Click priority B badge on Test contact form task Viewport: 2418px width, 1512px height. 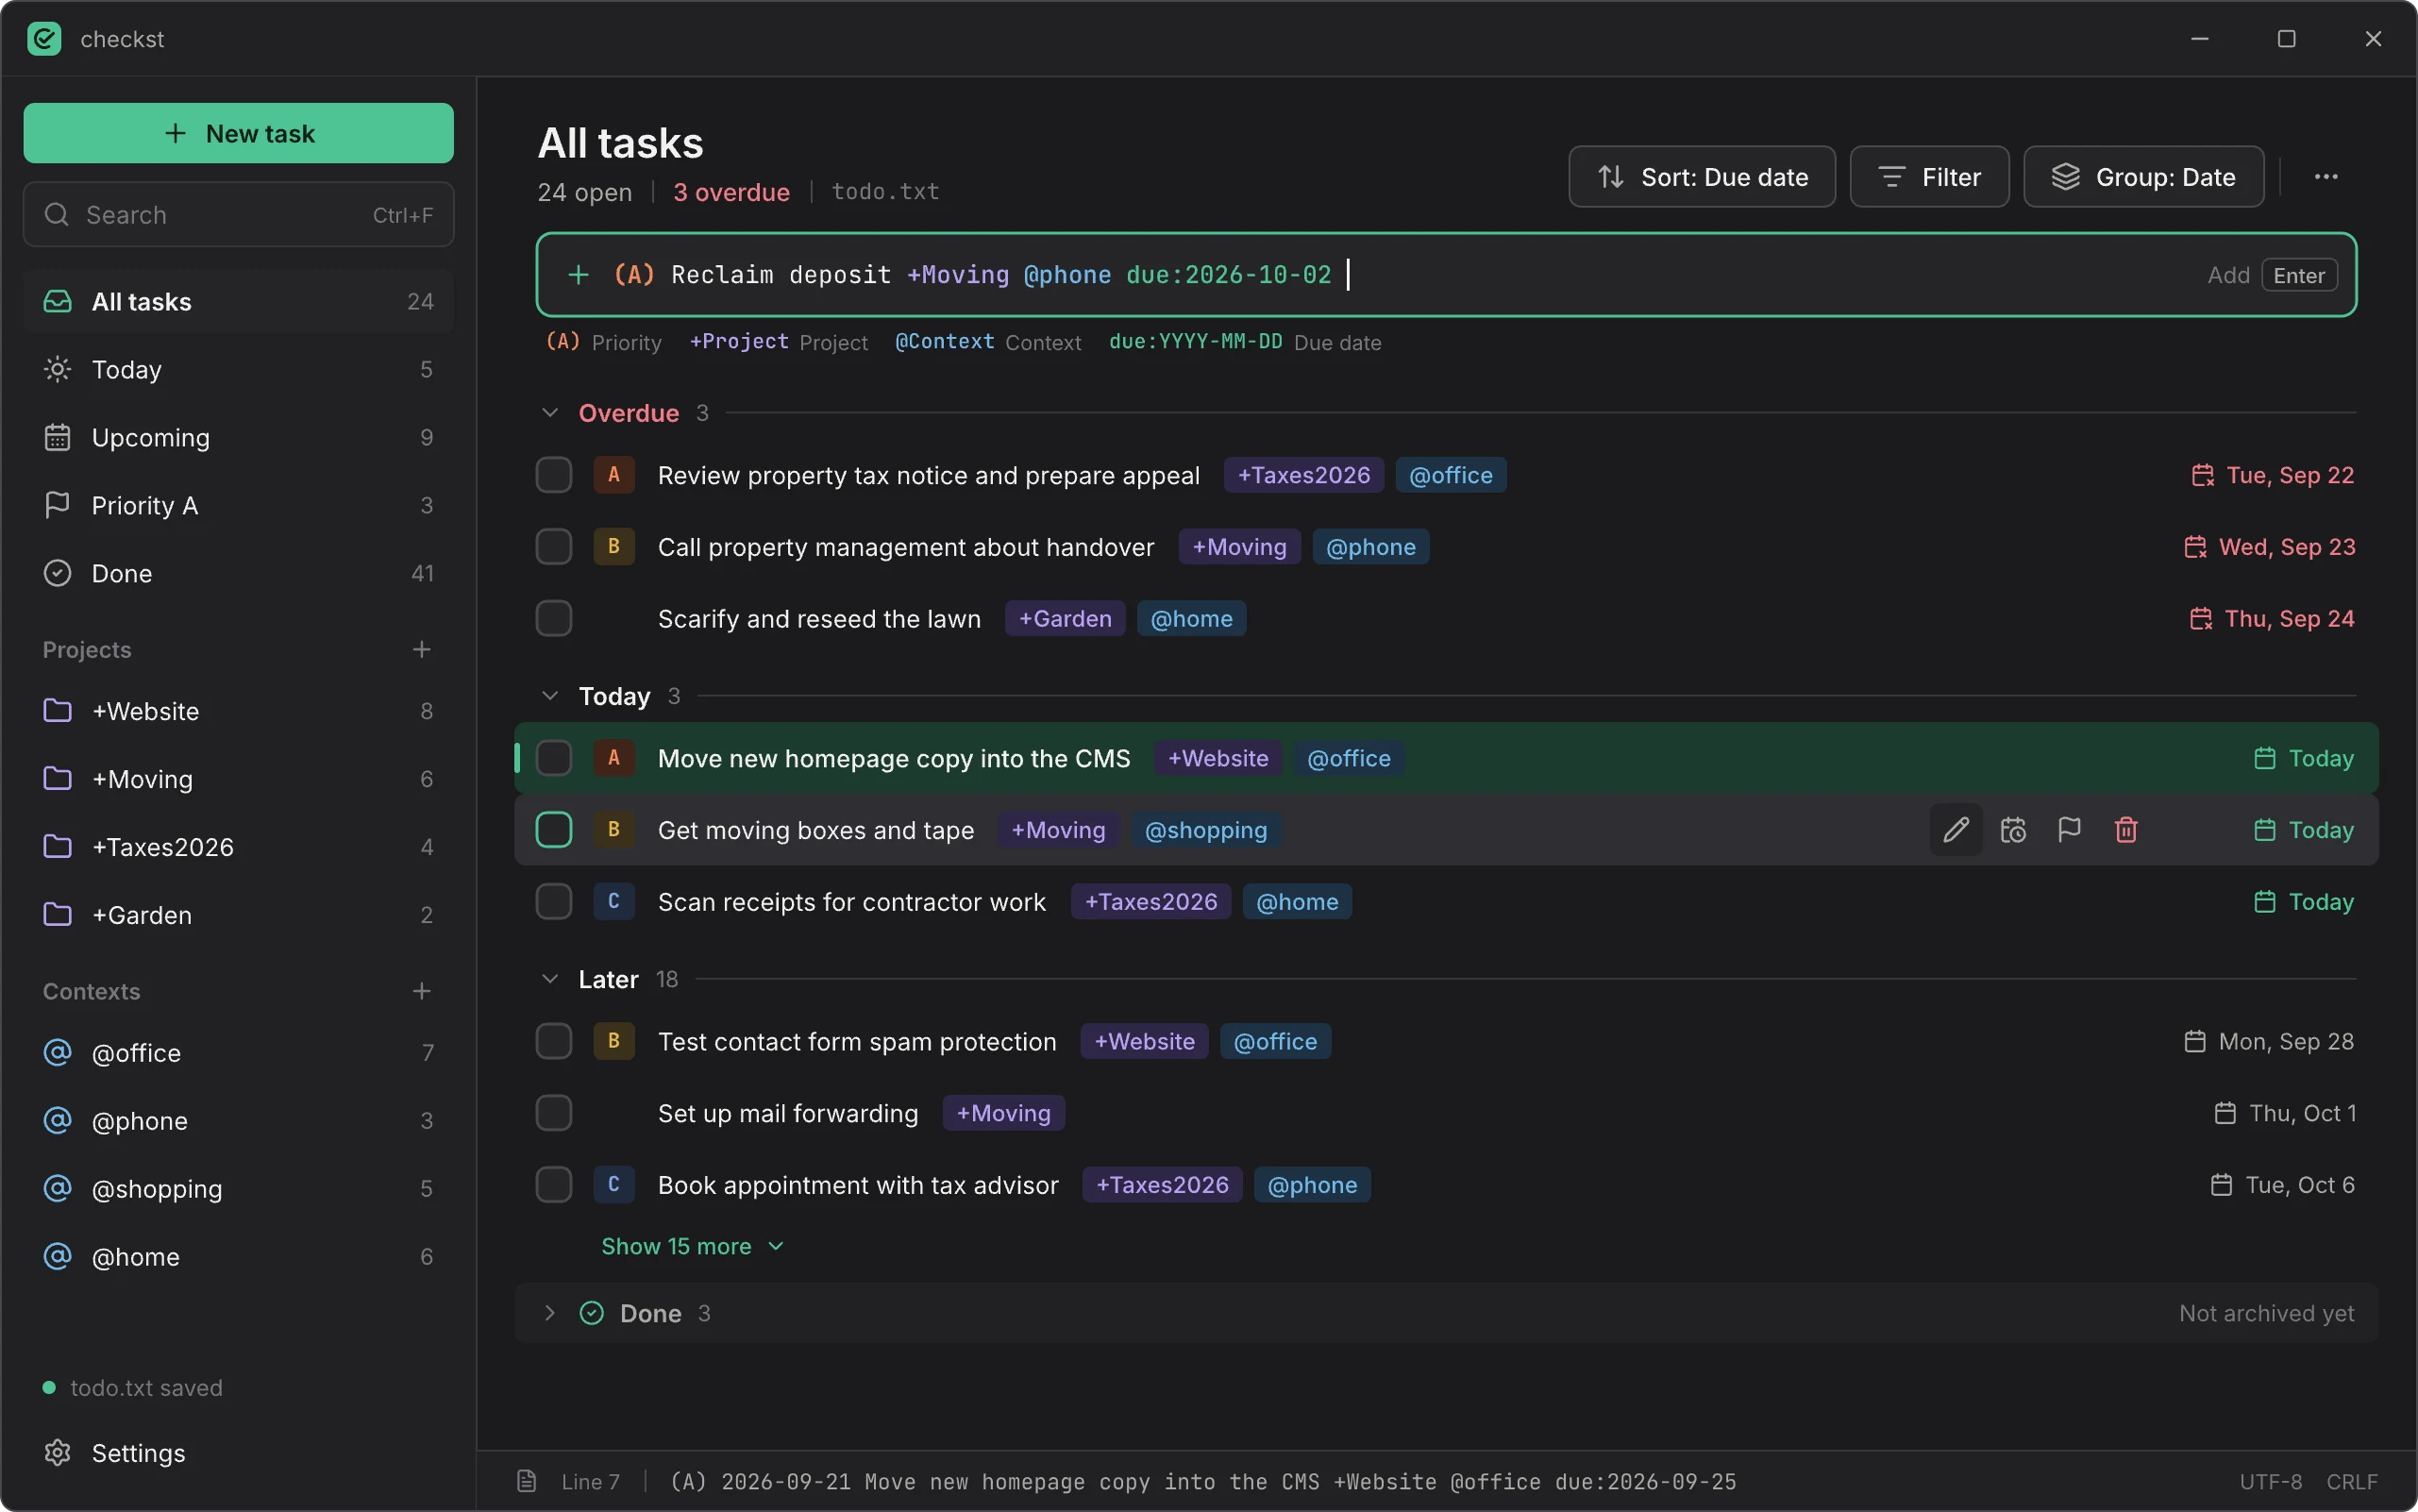coord(614,1042)
